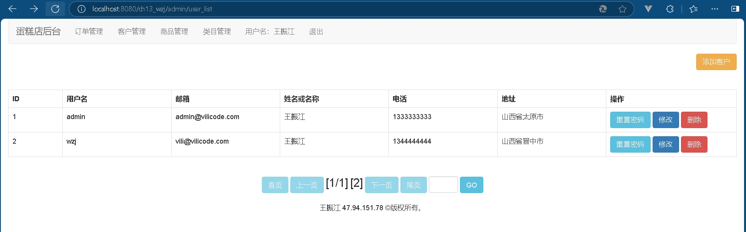The image size is (746, 232).
Task: Click the site information icon in address bar
Action: (81, 9)
